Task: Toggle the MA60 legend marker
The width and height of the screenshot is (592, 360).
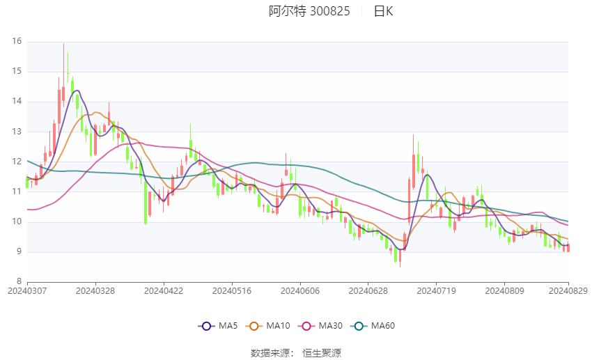Action: pyautogui.click(x=359, y=326)
